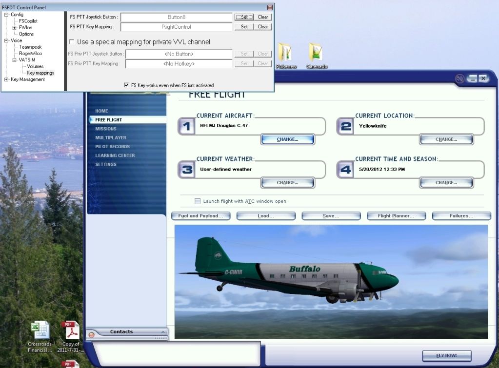Image resolution: width=499 pixels, height=368 pixels.
Task: Select Volumes under VATSIM
Action: (35, 66)
